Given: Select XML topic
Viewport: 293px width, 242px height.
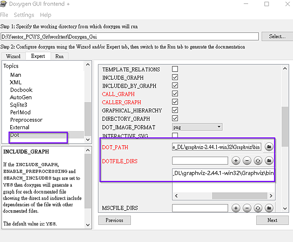Looking at the screenshot, I should [16, 82].
